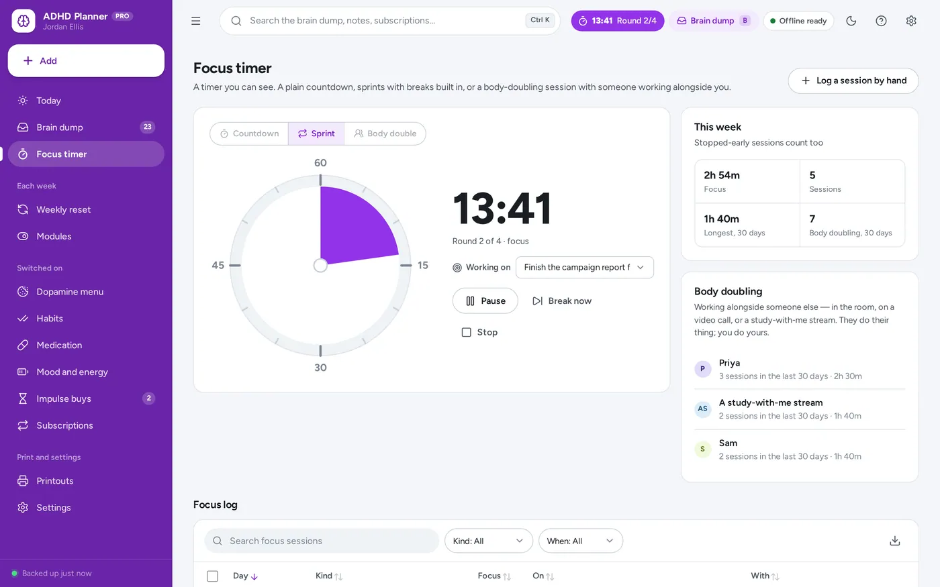Open Dopamine menu page
Viewport: 940px width, 587px height.
(x=86, y=292)
